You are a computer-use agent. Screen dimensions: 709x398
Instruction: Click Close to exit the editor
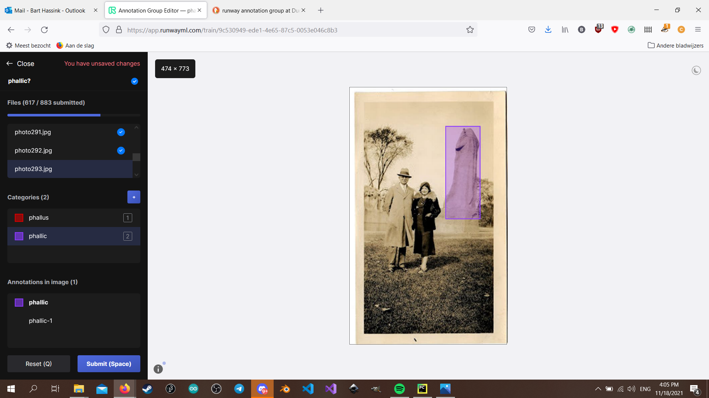point(25,63)
